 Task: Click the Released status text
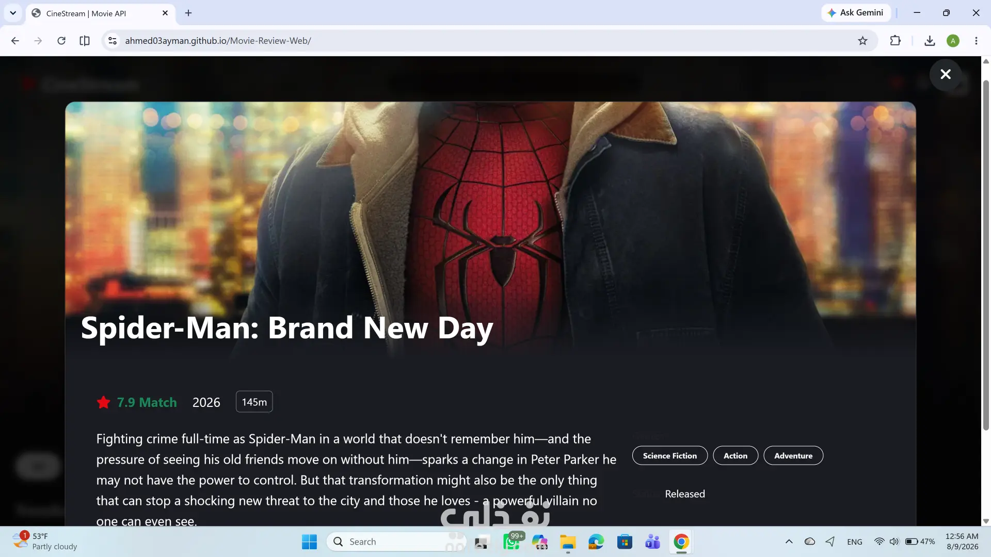pyautogui.click(x=685, y=494)
